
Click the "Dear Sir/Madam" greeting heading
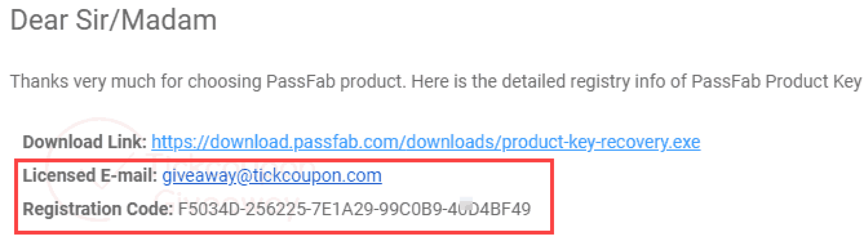tap(113, 20)
